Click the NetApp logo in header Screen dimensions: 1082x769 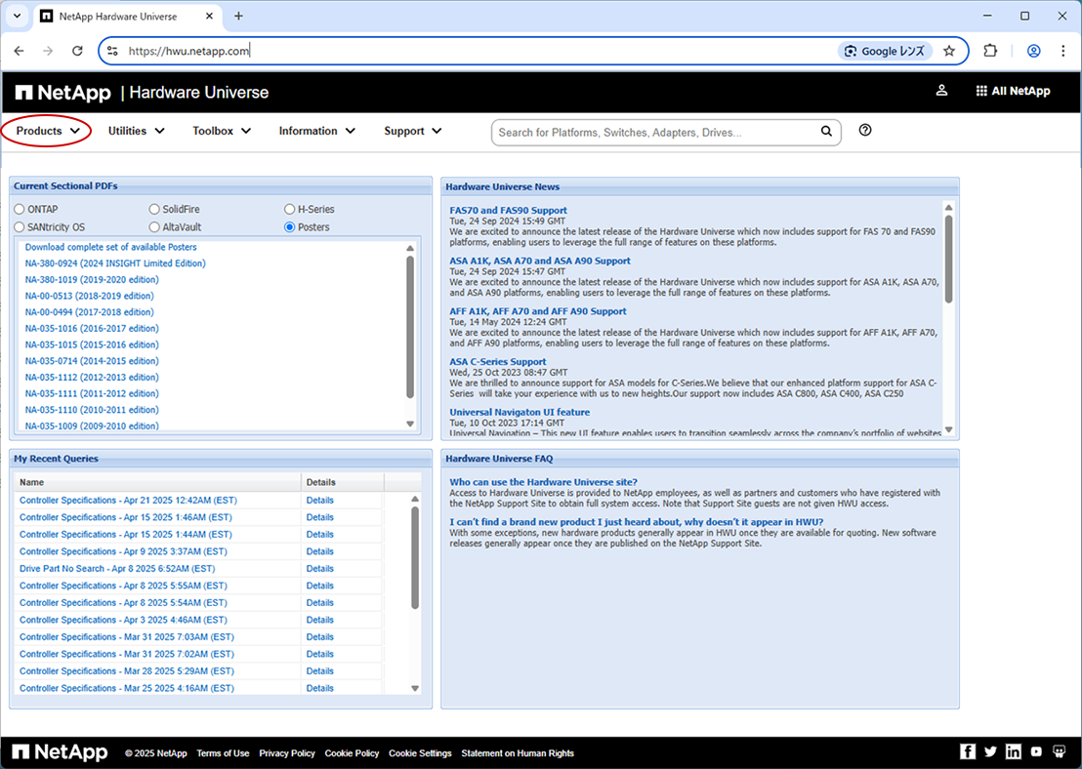click(63, 93)
